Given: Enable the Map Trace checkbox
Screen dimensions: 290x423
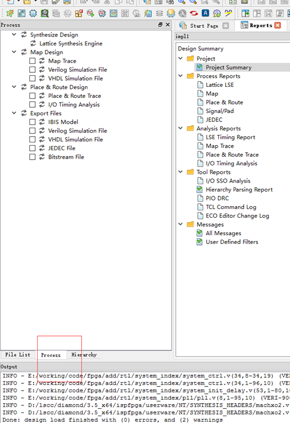Looking at the screenshot, I should tap(32, 61).
